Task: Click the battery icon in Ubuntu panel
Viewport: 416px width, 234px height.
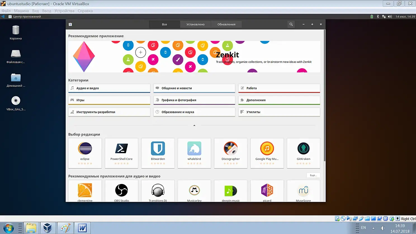Action: coord(372,16)
